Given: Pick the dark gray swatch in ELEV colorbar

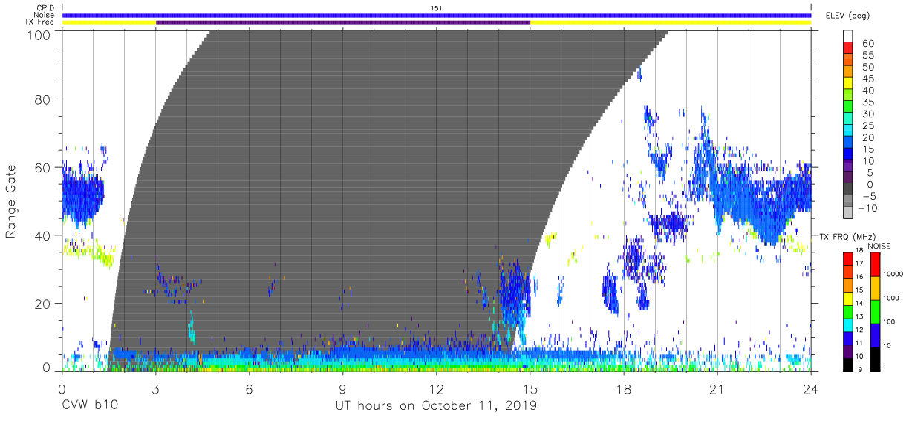Looking at the screenshot, I should 849,188.
